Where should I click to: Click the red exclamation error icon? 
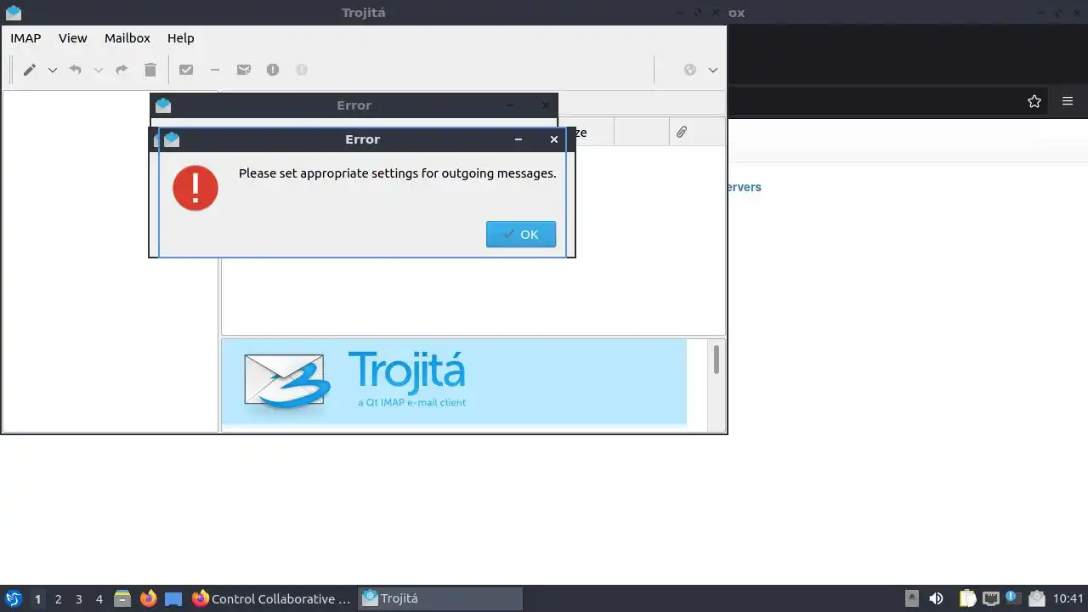pyautogui.click(x=195, y=188)
